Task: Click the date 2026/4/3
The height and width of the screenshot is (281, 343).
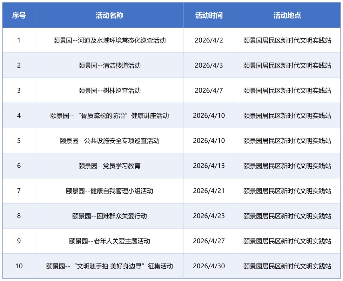Action: (209, 65)
